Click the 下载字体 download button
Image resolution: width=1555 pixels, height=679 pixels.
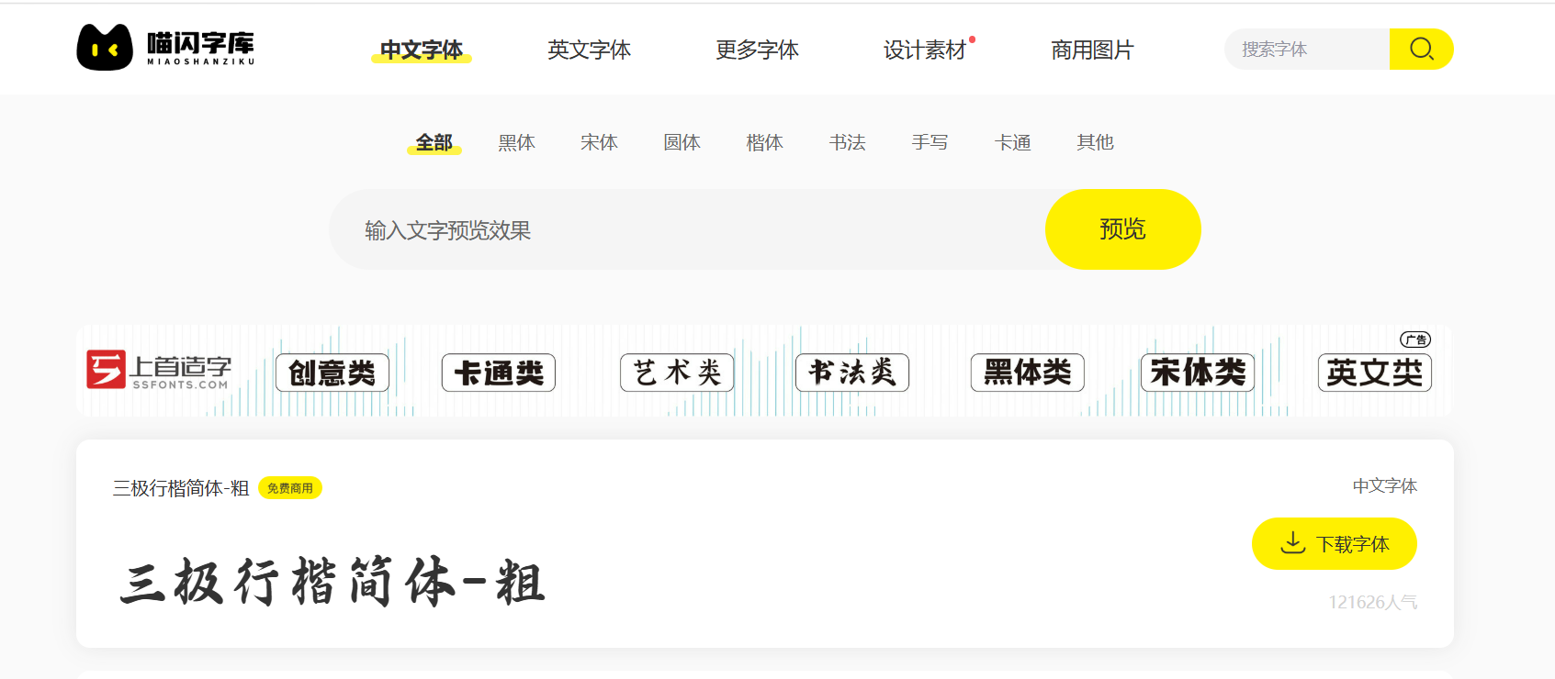[x=1335, y=543]
